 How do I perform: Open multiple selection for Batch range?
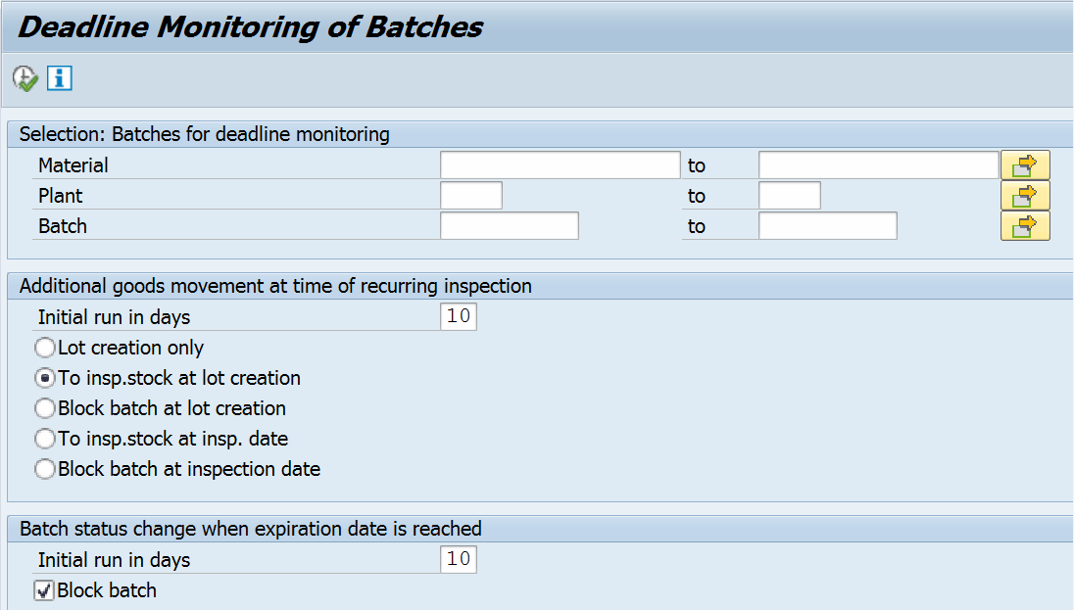(1025, 225)
